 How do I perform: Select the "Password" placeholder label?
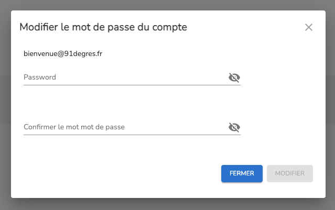pos(40,78)
